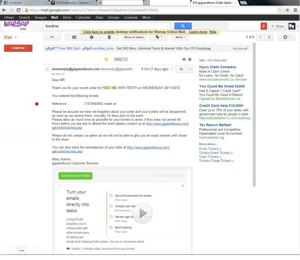Expand More menu in Google bar
Viewport: 300px width, 260px height.
[147, 17]
